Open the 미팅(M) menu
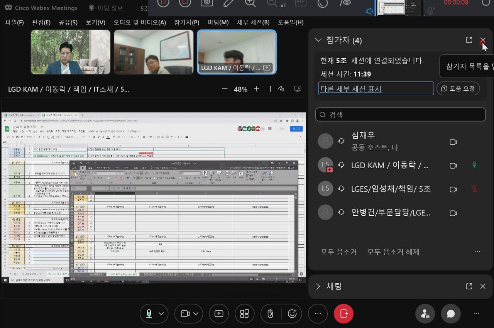 point(218,22)
